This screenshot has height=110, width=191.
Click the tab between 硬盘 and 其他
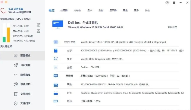(136, 11)
